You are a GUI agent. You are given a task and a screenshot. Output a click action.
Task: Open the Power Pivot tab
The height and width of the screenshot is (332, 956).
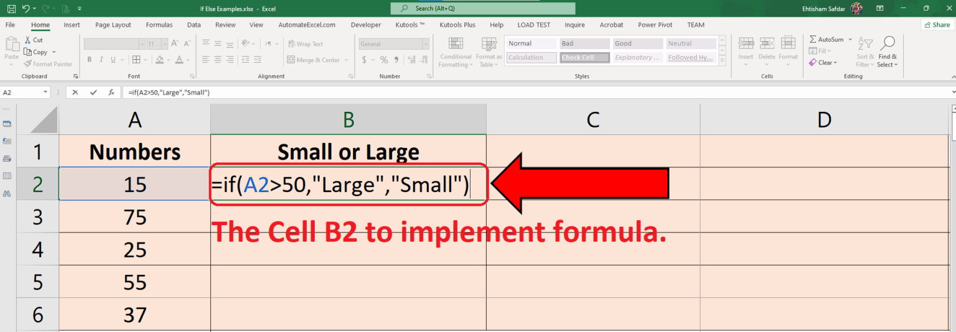(654, 25)
